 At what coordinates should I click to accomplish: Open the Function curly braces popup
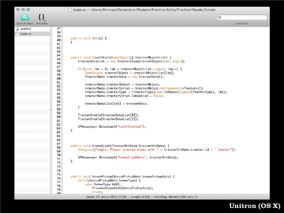[42, 17]
